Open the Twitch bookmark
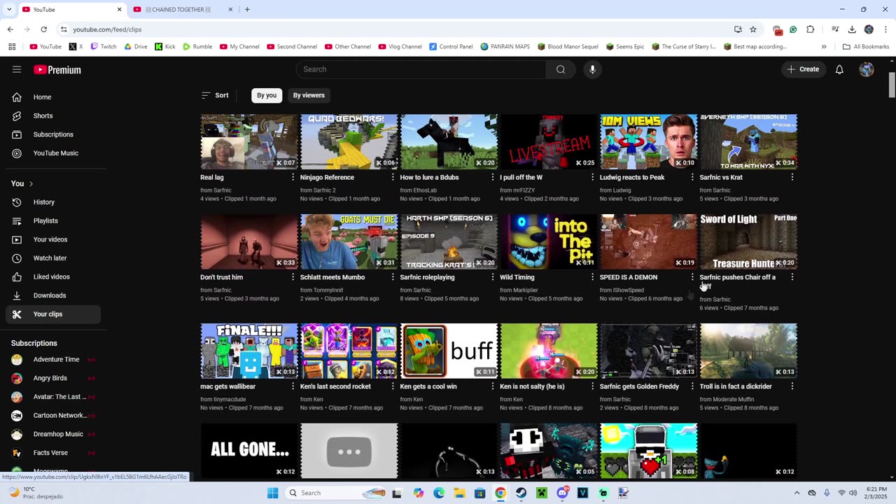 [x=103, y=47]
